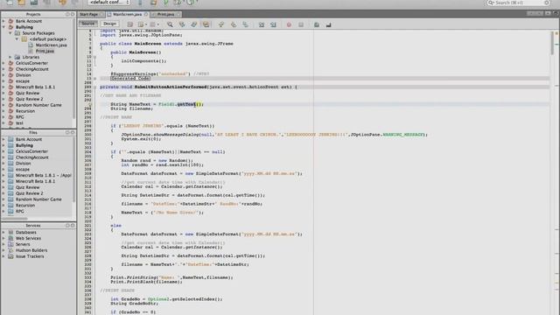560x315 pixels.
Task: Select the CelciusConverter project in the Projects panel
Action: coord(31,63)
